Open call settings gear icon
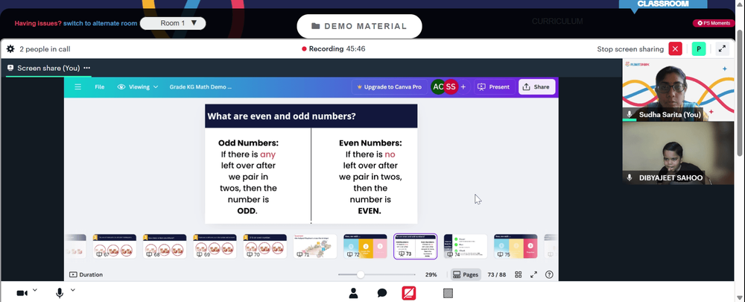745x302 pixels. click(10, 49)
